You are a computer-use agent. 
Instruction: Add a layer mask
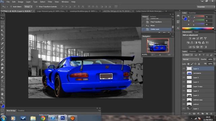point(194,114)
